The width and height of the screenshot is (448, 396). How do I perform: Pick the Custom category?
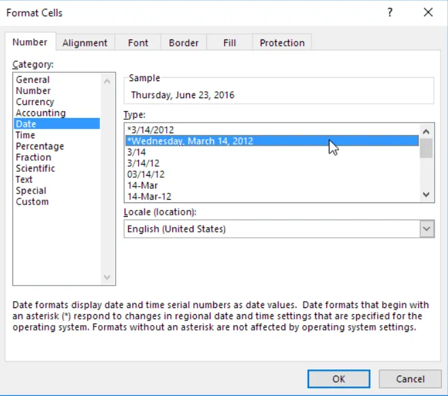coord(32,202)
